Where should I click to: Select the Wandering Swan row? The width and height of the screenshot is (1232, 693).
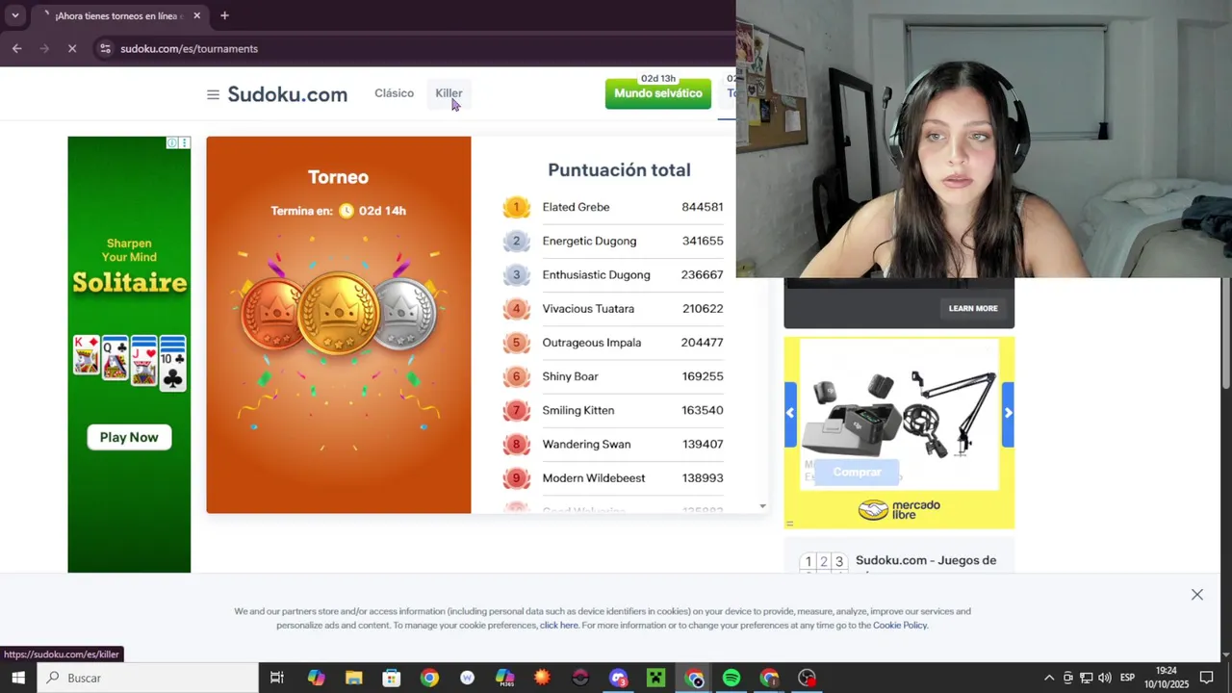[613, 444]
